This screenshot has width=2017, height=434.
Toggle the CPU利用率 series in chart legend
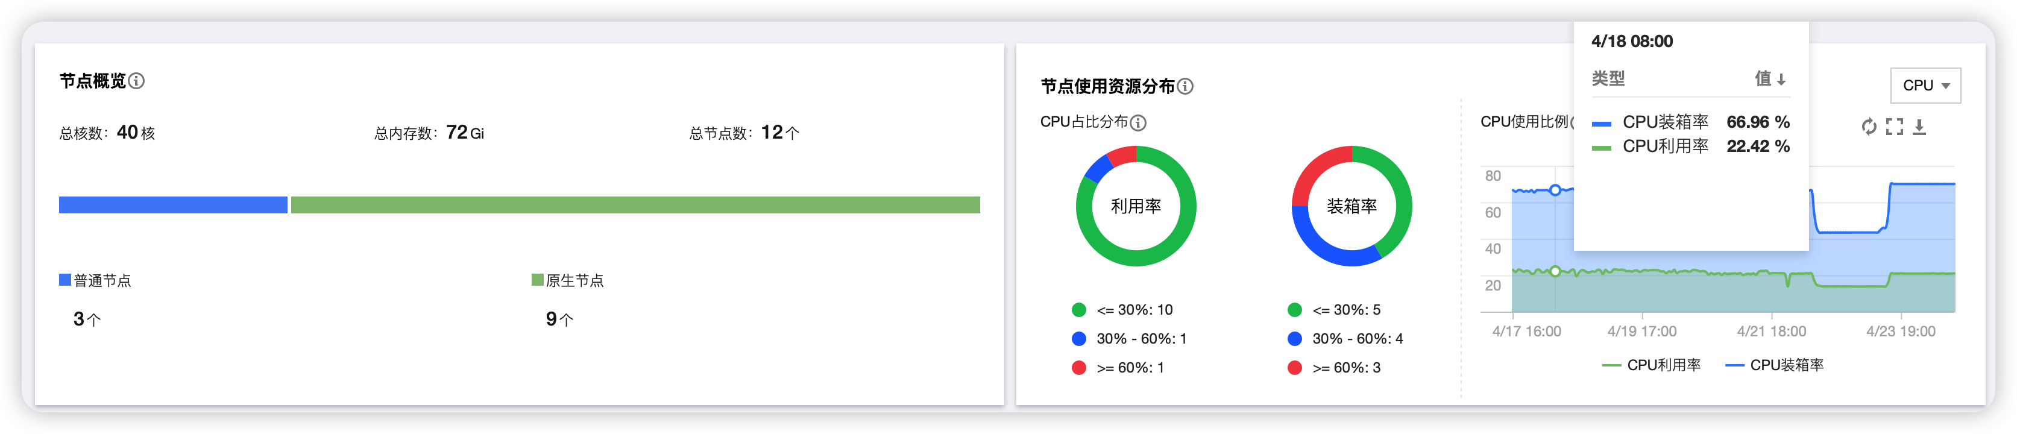1651,365
